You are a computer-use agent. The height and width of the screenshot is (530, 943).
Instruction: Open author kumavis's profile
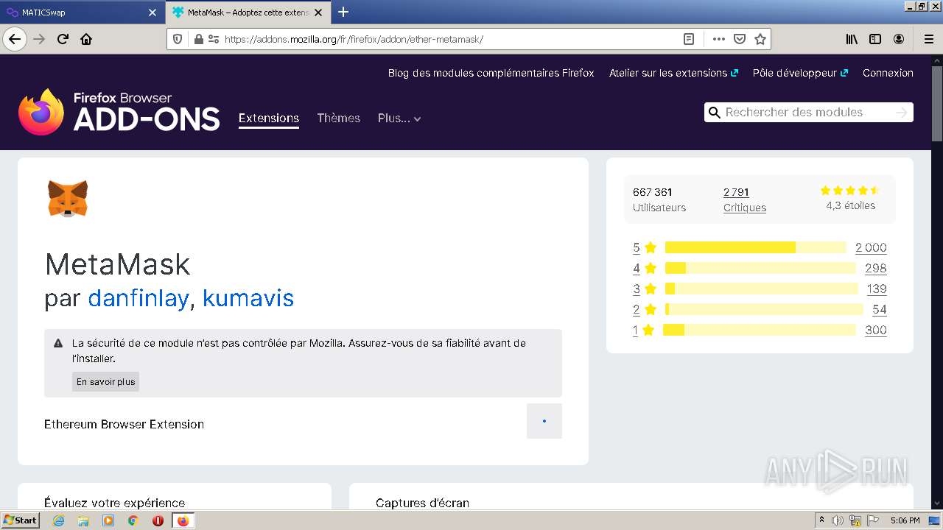(x=248, y=298)
